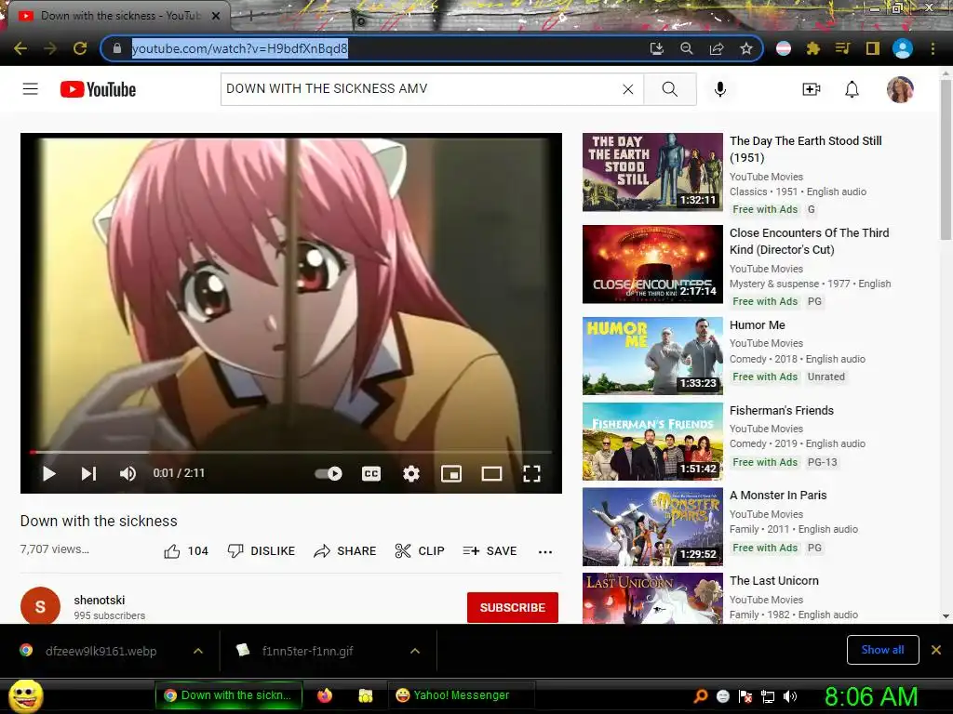The image size is (953, 714).
Task: Install app icon in address bar
Action: click(656, 48)
